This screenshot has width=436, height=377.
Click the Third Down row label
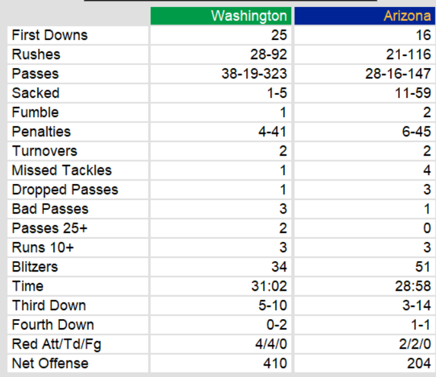point(49,306)
